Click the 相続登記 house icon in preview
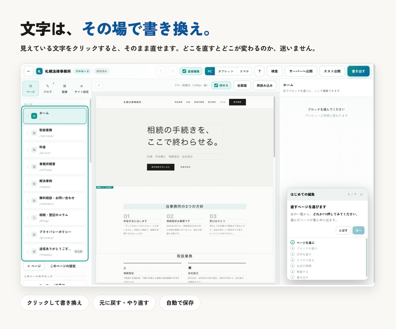The height and width of the screenshot is (329, 396). pos(125,268)
